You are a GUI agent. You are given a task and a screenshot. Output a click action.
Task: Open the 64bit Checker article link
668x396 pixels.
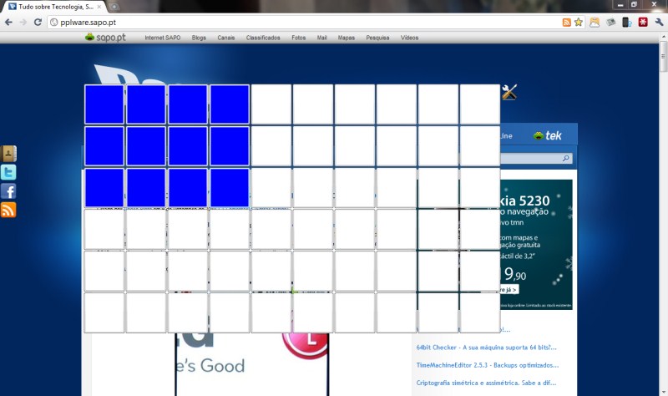pos(487,348)
